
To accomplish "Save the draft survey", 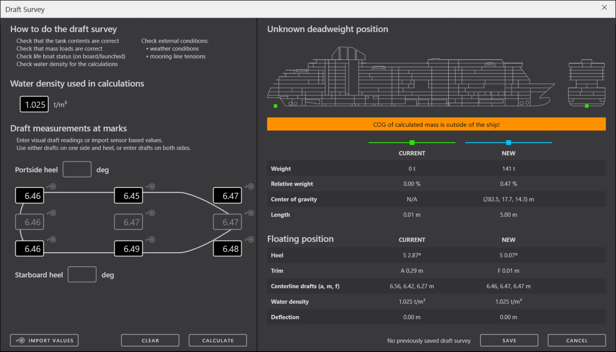I will pos(509,340).
